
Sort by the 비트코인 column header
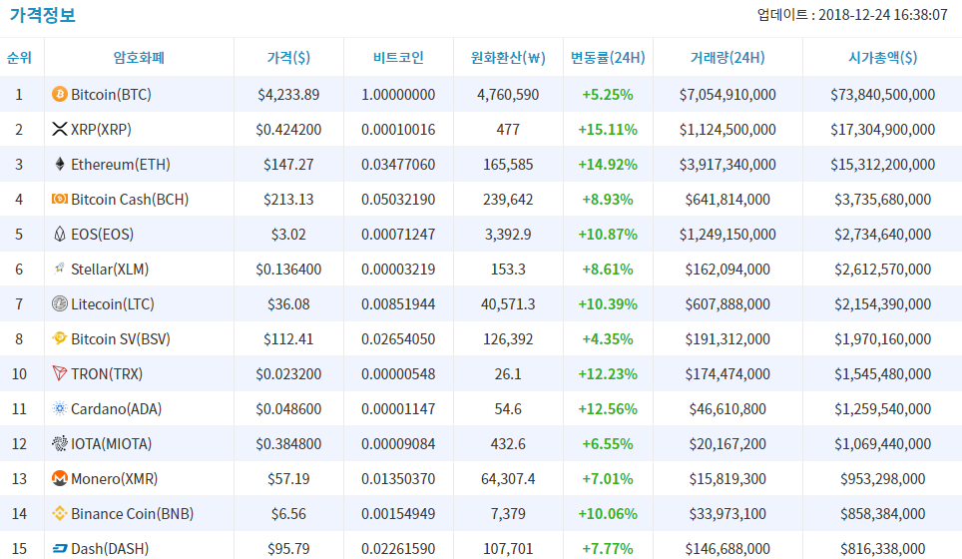398,58
